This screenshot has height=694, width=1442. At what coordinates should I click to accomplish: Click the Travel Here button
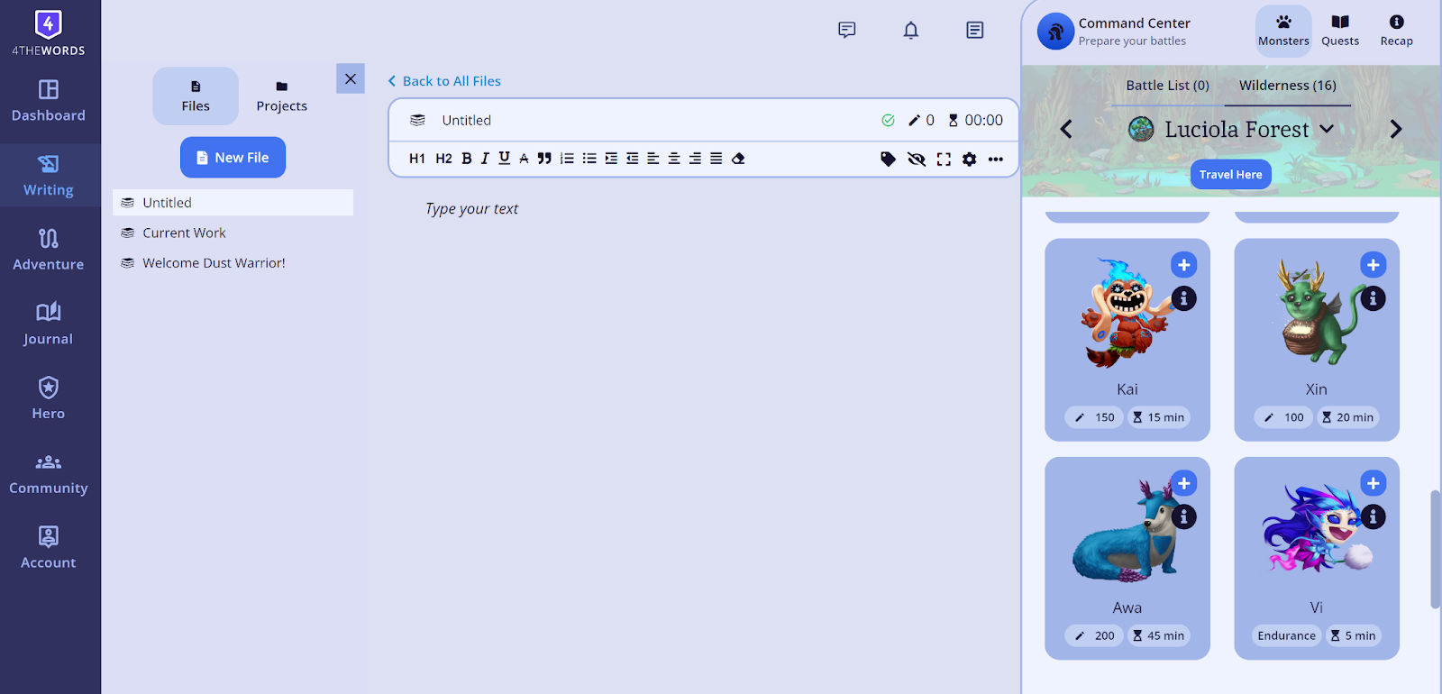coord(1230,174)
